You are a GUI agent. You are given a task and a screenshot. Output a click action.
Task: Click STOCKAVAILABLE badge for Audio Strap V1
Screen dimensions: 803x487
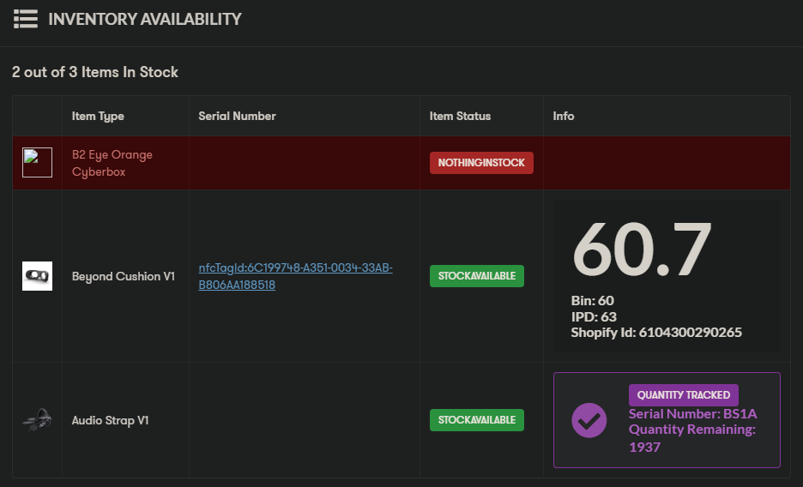(477, 420)
